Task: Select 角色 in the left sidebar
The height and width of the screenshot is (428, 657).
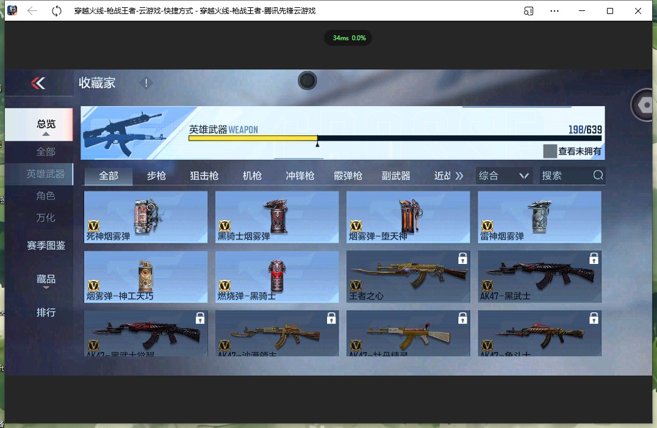Action: (x=46, y=196)
